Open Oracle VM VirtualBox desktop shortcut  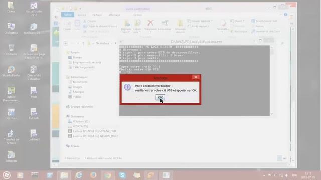(34, 73)
